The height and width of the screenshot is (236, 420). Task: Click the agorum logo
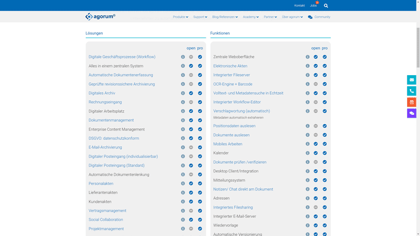pos(100,17)
